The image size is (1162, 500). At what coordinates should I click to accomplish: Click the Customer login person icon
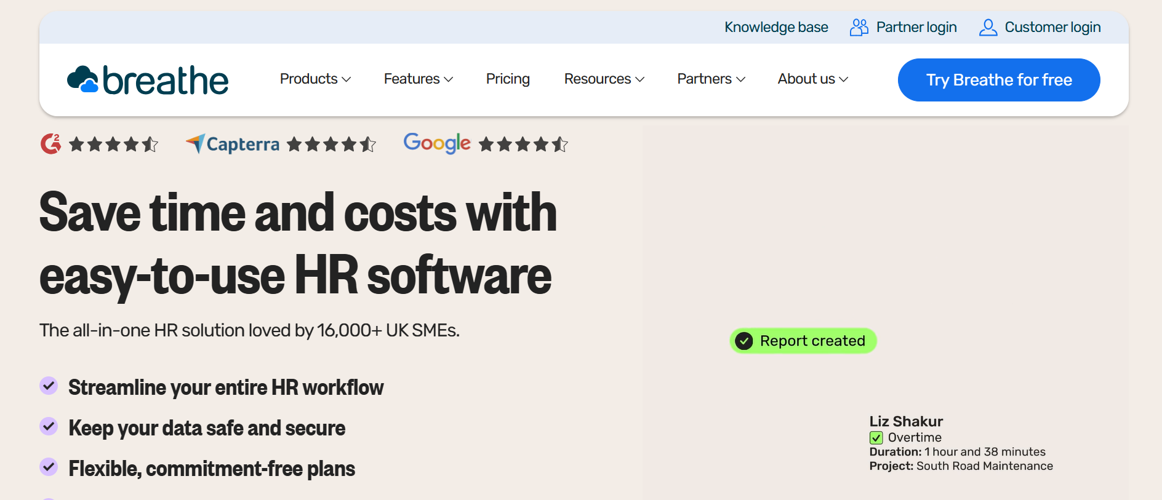tap(988, 27)
